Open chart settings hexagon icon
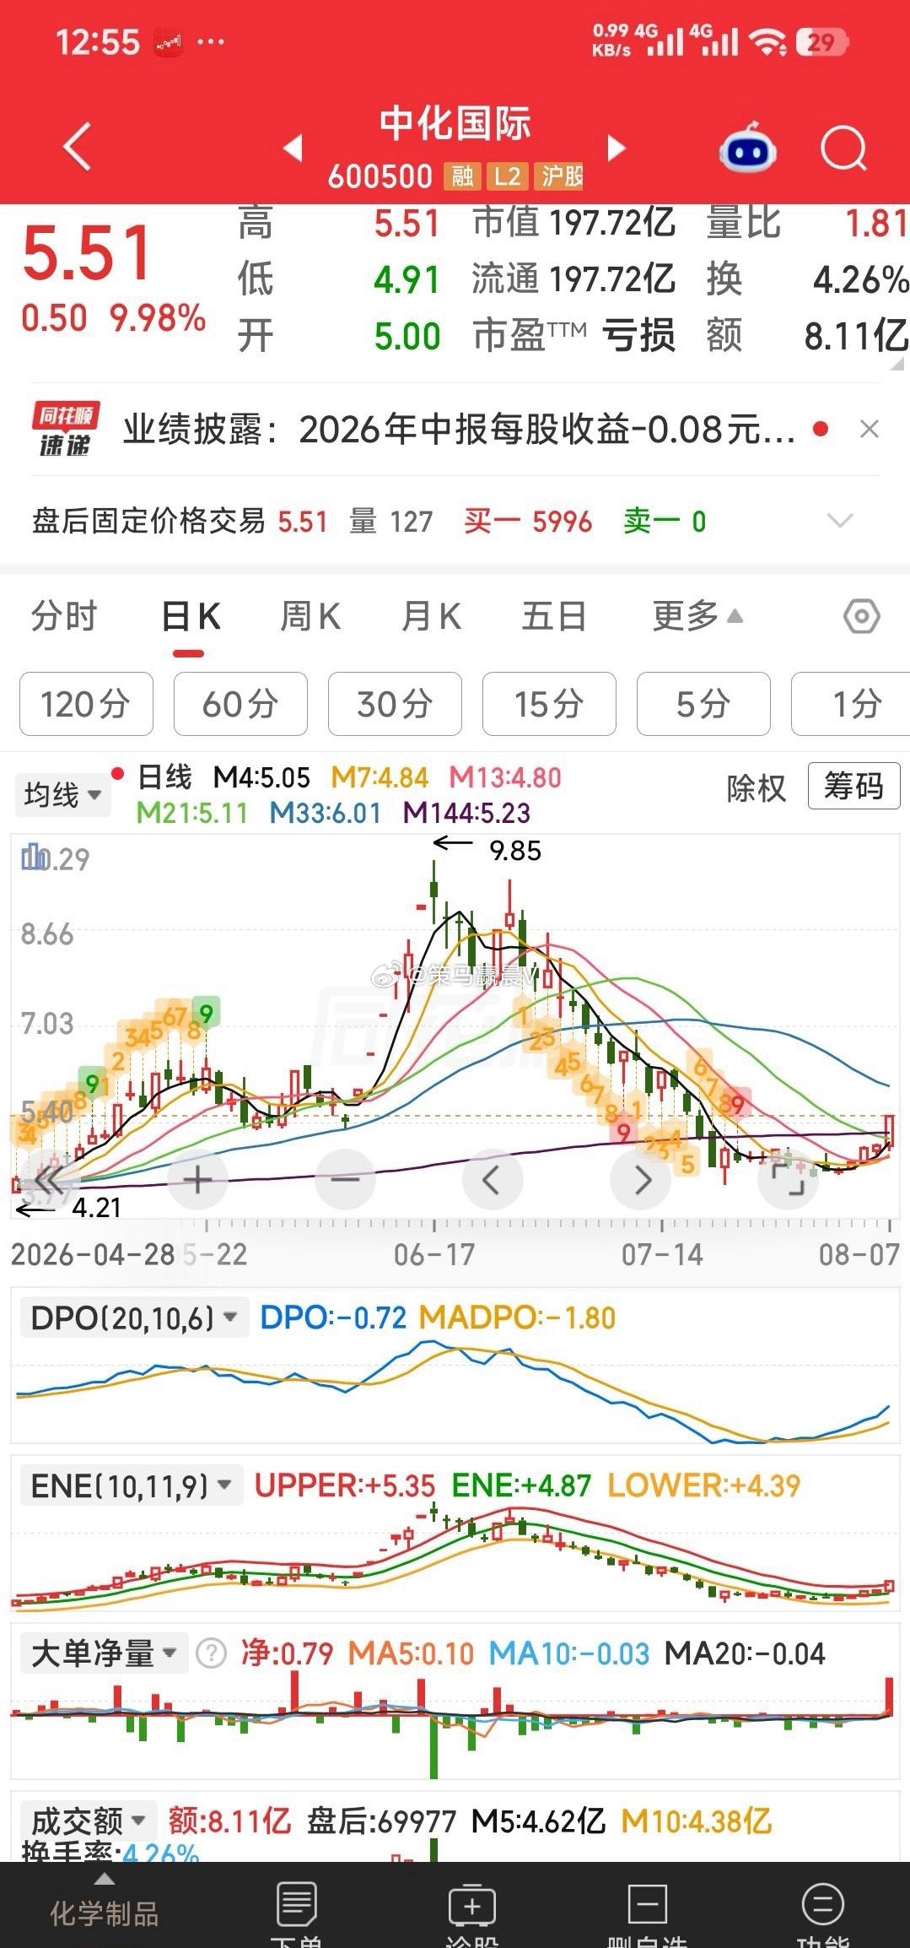Viewport: 910px width, 1948px height. point(862,617)
